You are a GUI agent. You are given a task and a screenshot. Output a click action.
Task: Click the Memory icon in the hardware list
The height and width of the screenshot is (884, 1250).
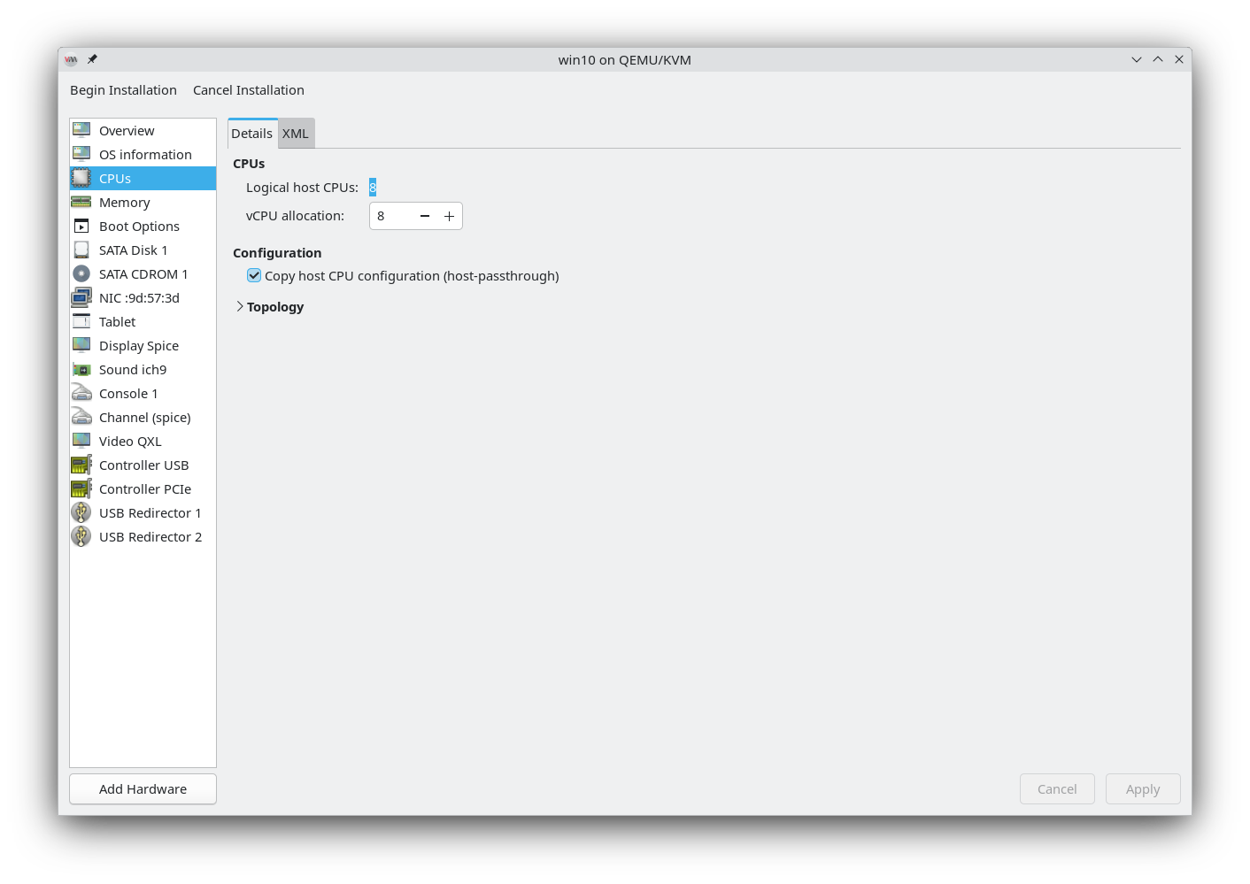coord(81,203)
